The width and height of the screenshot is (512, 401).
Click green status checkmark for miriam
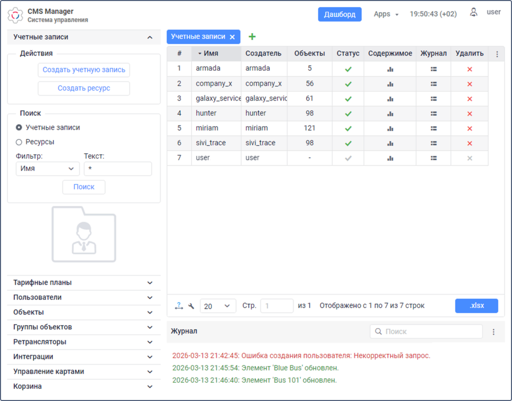(x=348, y=128)
